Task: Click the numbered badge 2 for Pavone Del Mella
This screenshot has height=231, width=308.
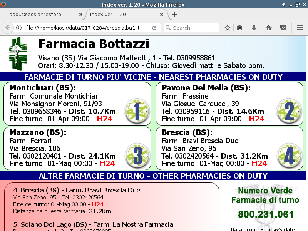Action: coord(289,110)
